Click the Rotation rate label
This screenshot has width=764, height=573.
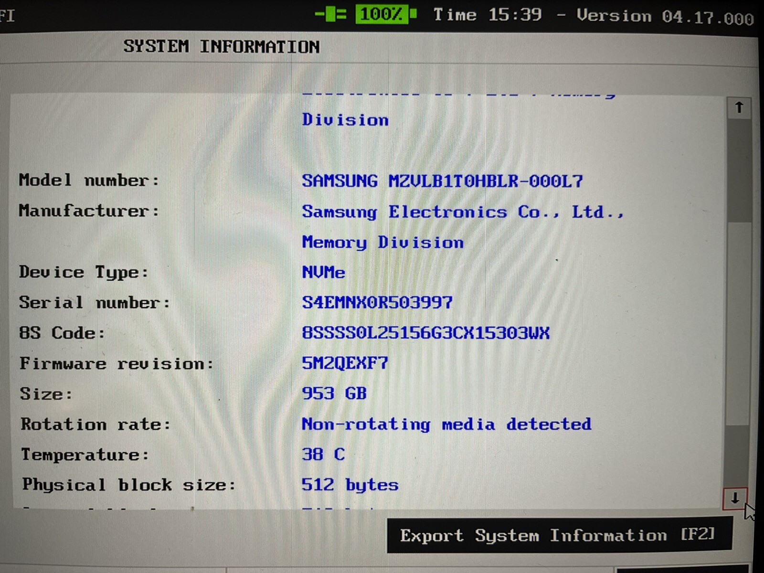pos(95,424)
